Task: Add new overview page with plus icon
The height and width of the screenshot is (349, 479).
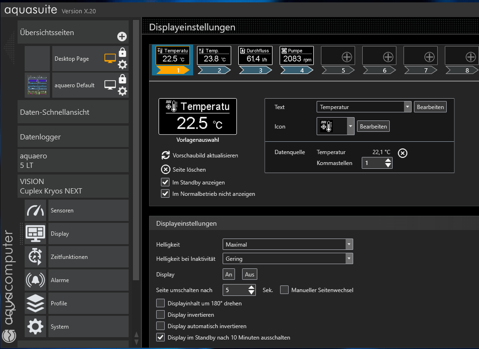Action: pyautogui.click(x=122, y=37)
